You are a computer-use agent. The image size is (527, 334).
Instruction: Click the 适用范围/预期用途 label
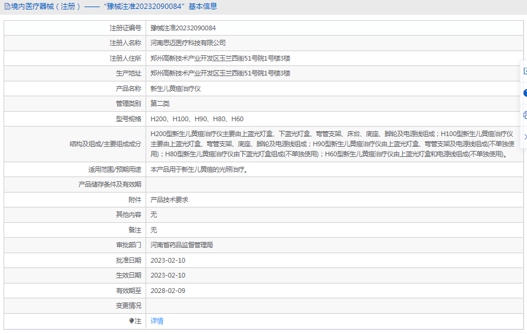(x=115, y=169)
